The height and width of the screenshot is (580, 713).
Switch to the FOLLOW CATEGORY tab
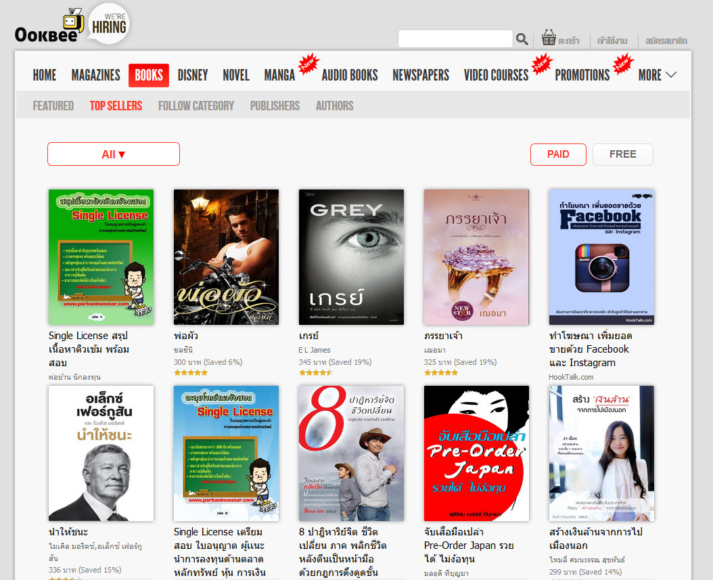[x=196, y=106]
